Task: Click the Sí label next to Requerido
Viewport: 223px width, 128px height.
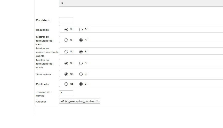Action: (x=86, y=29)
